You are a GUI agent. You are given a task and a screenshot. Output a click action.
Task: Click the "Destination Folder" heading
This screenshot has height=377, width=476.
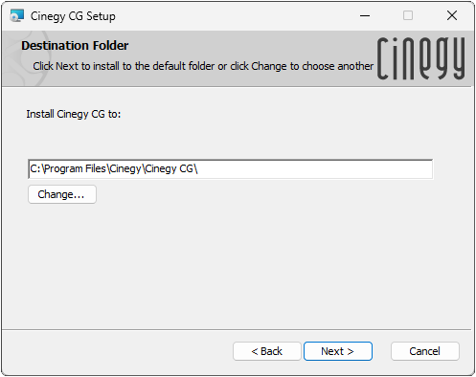[75, 46]
